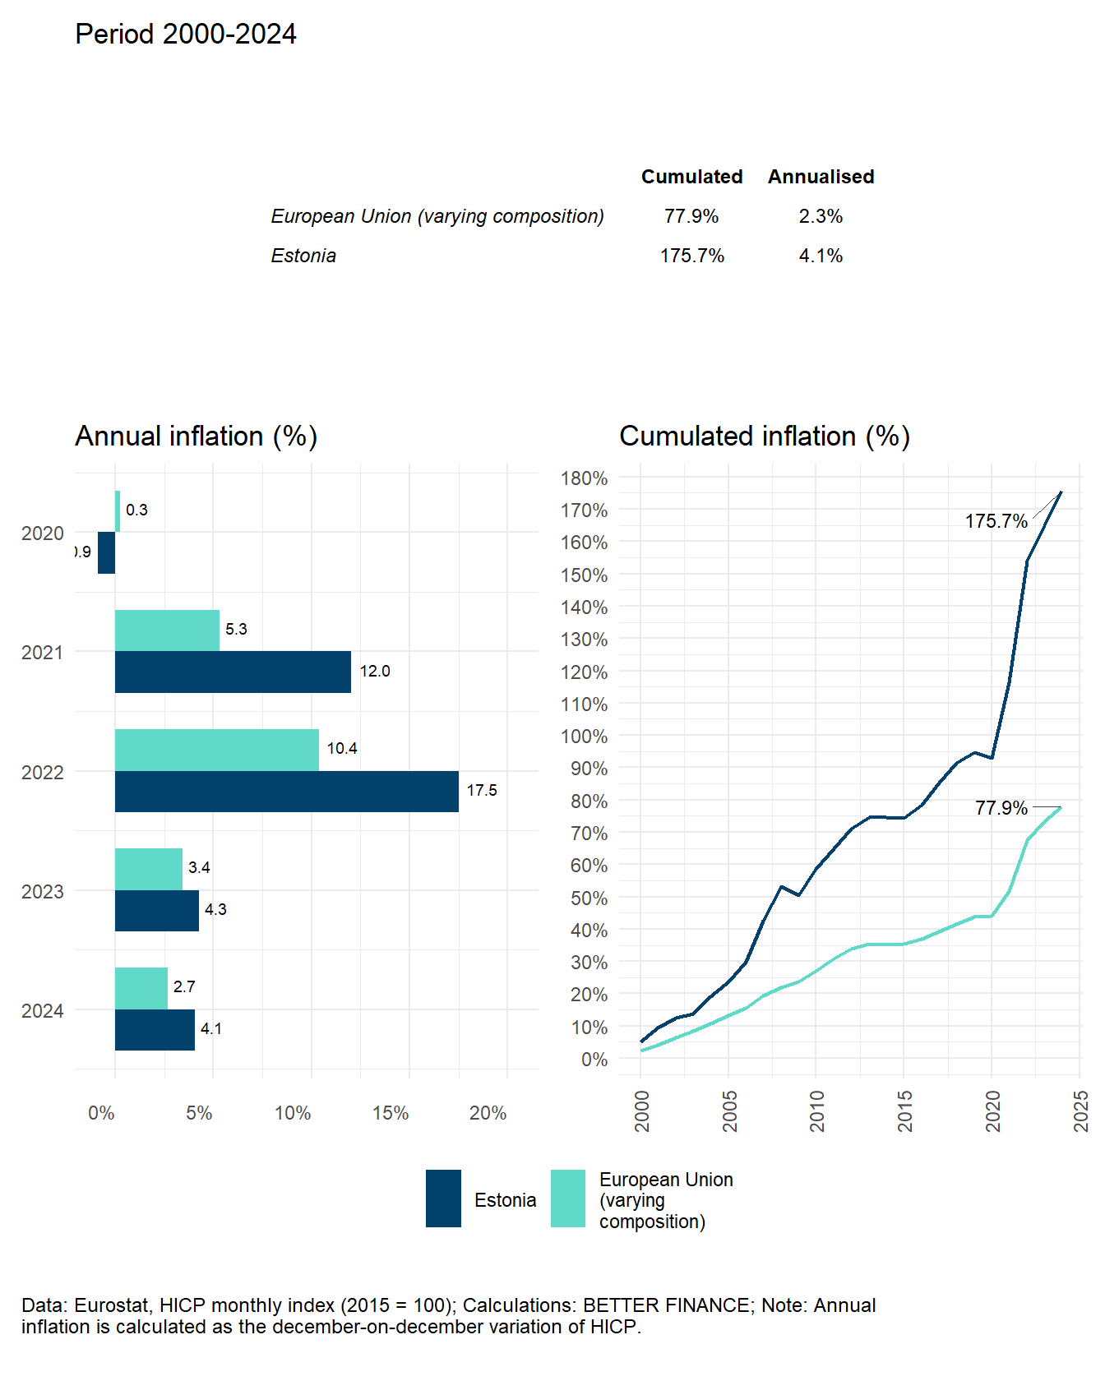Click the Estonia dark blue legend swatch

coord(443,1199)
